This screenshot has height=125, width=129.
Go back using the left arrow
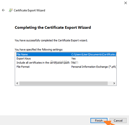point(3,10)
